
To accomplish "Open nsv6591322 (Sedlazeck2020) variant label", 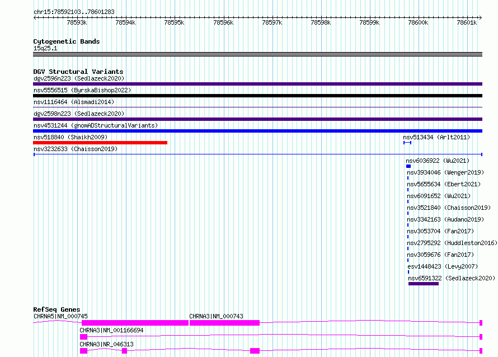I will tap(452, 278).
